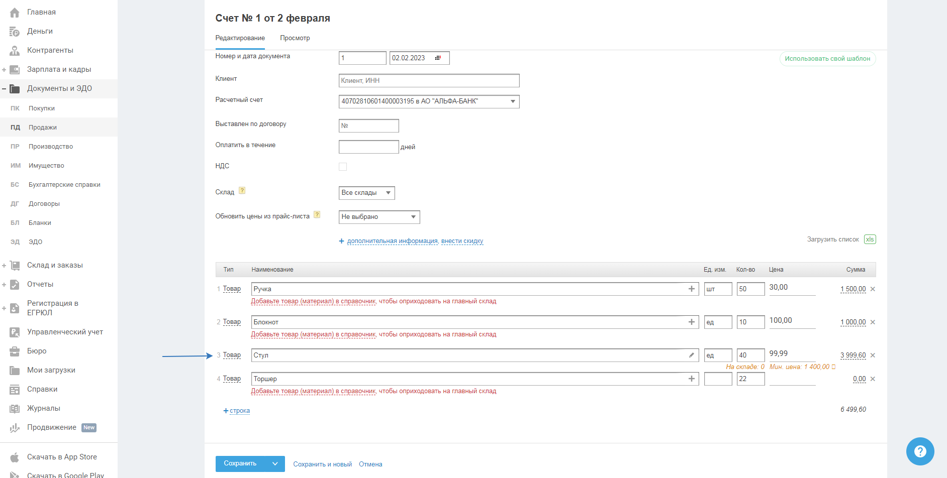Click the pencil edit icon for Стул
This screenshot has height=478, width=947.
pyautogui.click(x=692, y=355)
